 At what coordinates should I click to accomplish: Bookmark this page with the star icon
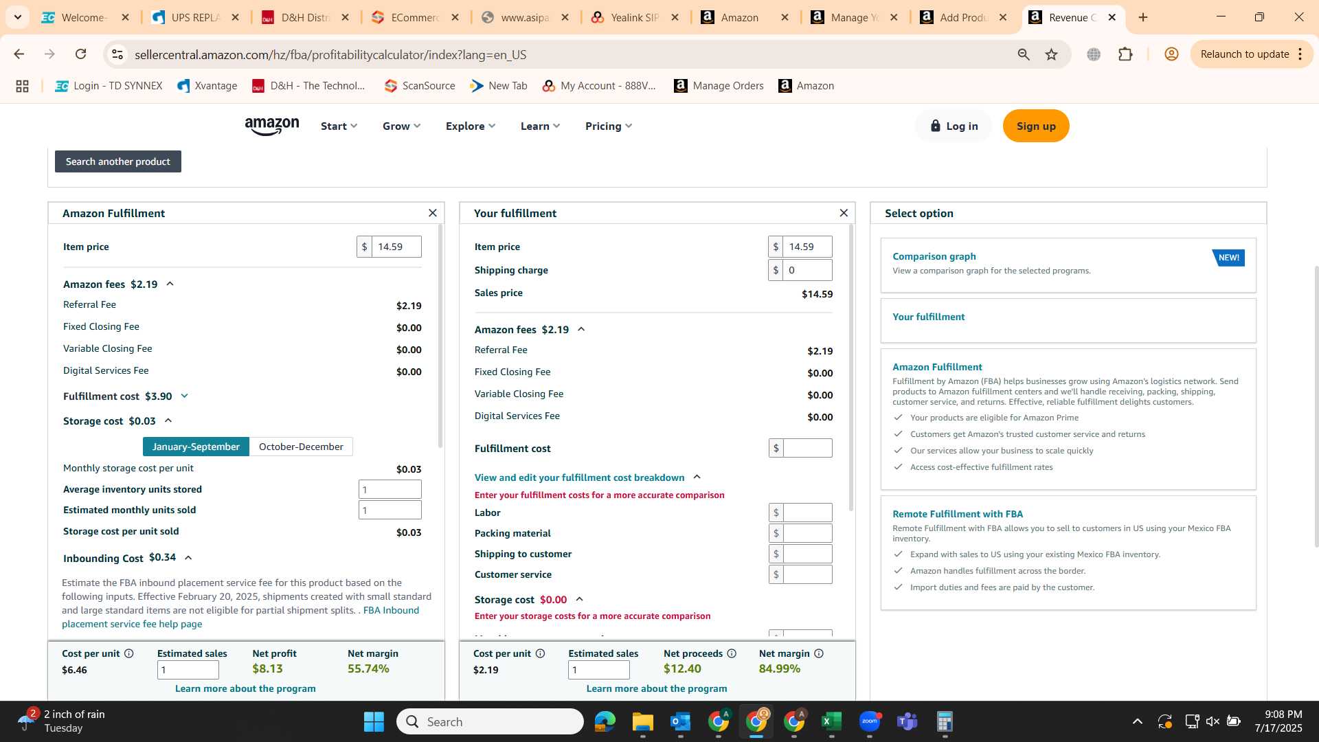(1052, 54)
